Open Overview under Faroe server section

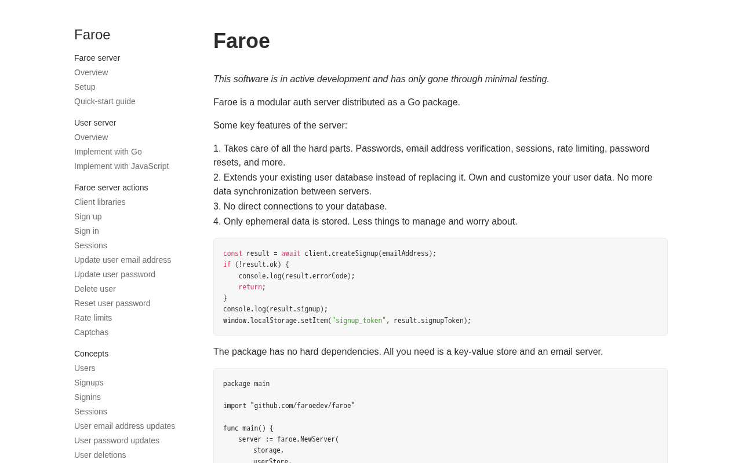click(x=91, y=72)
